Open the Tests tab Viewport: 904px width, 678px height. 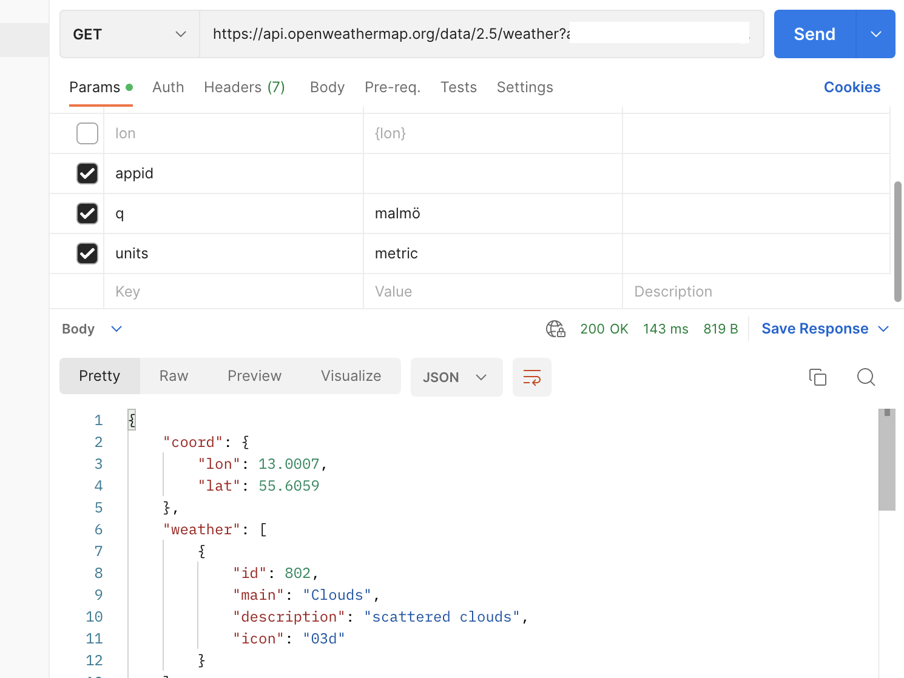pyautogui.click(x=459, y=87)
